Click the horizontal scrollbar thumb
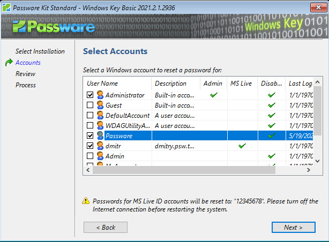Viewport: 329px width, 242px height. tap(184, 170)
